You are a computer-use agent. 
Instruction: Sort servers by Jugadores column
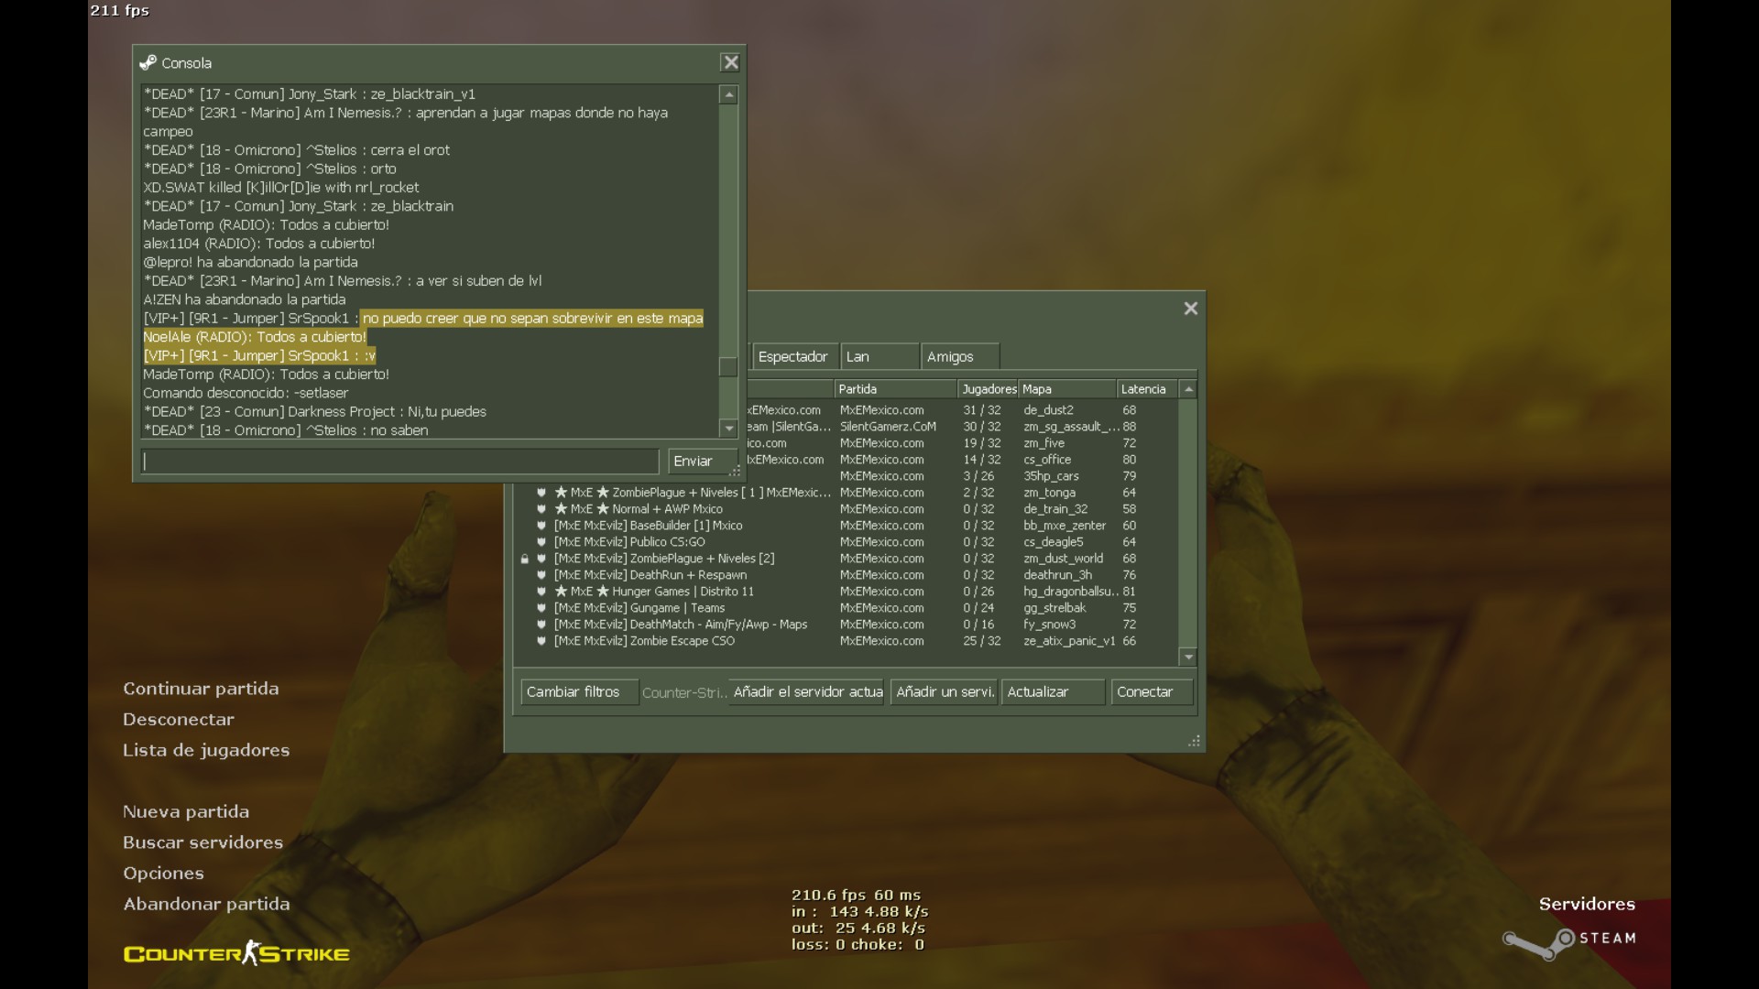click(x=989, y=389)
